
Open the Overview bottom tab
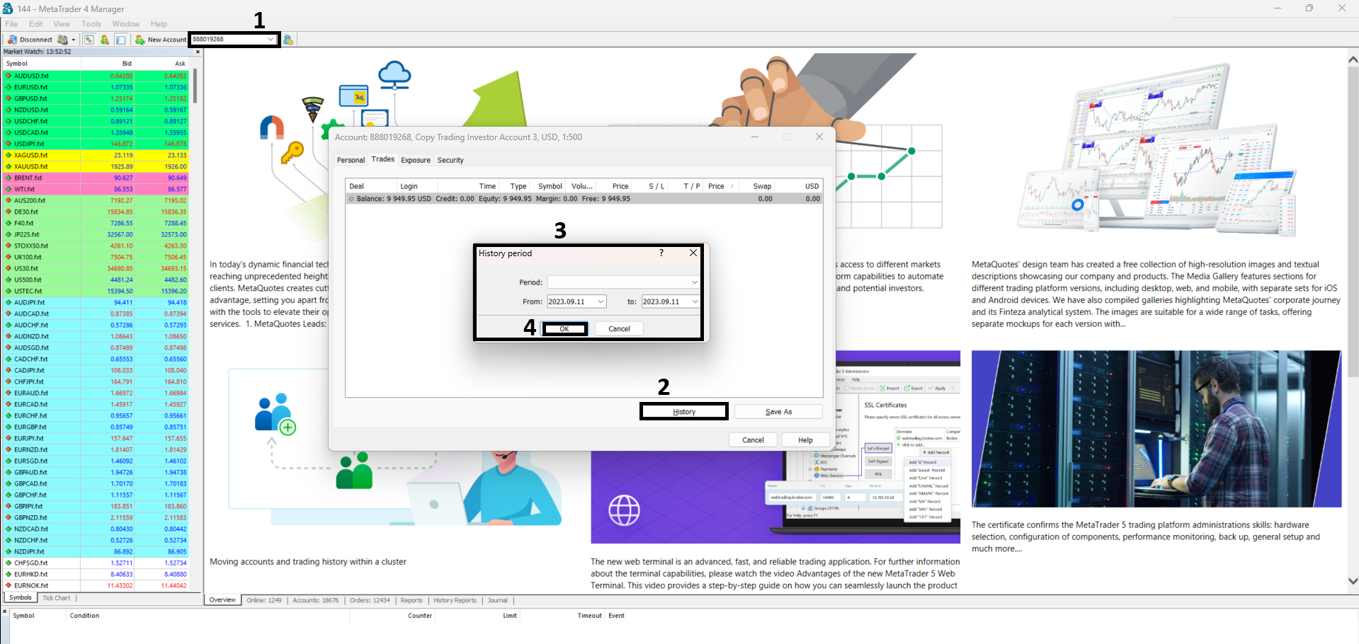pyautogui.click(x=222, y=600)
